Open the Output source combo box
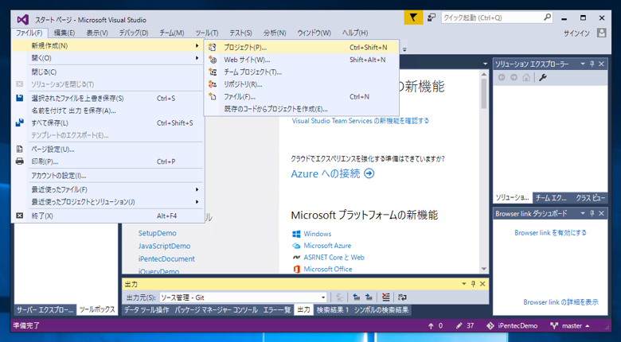Screen dimensions: 621x342 pyautogui.click(x=243, y=297)
